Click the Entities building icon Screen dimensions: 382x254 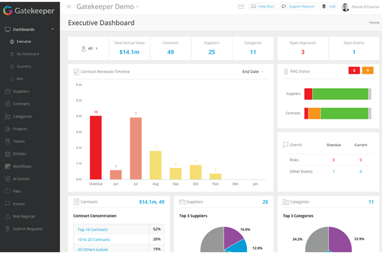pos(8,154)
